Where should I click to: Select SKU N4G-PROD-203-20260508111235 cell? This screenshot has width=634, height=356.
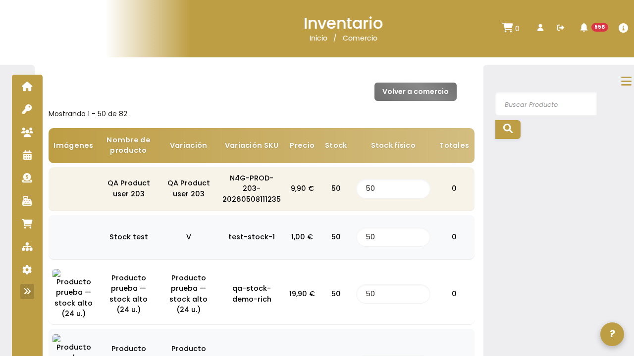coord(252,188)
